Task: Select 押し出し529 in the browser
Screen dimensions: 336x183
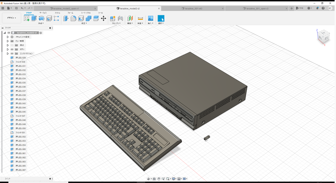Action: 20,58
